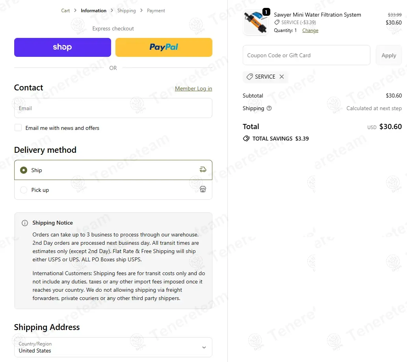Click the Sawyer Mini filter thumbnail
The height and width of the screenshot is (362, 407).
[256, 23]
